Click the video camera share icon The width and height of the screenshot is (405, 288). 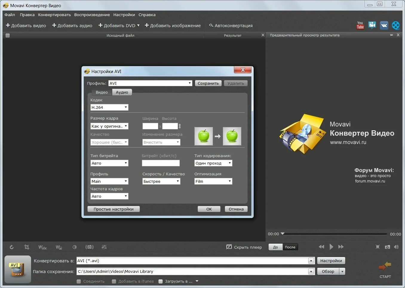tap(372, 25)
